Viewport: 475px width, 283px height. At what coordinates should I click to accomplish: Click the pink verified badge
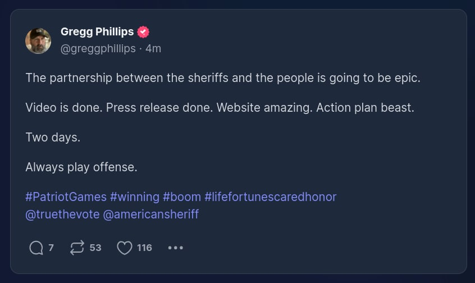pyautogui.click(x=143, y=32)
